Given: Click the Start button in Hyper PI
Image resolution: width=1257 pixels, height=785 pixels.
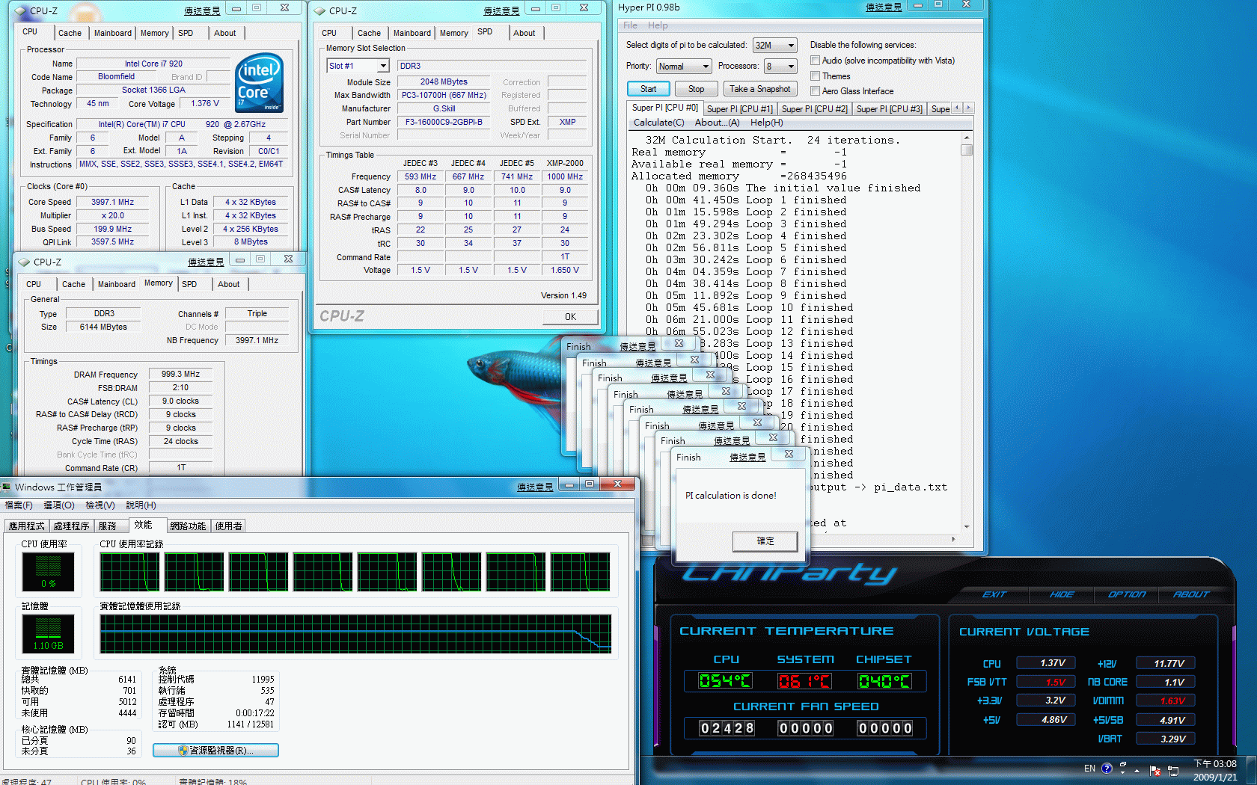Looking at the screenshot, I should coord(648,89).
